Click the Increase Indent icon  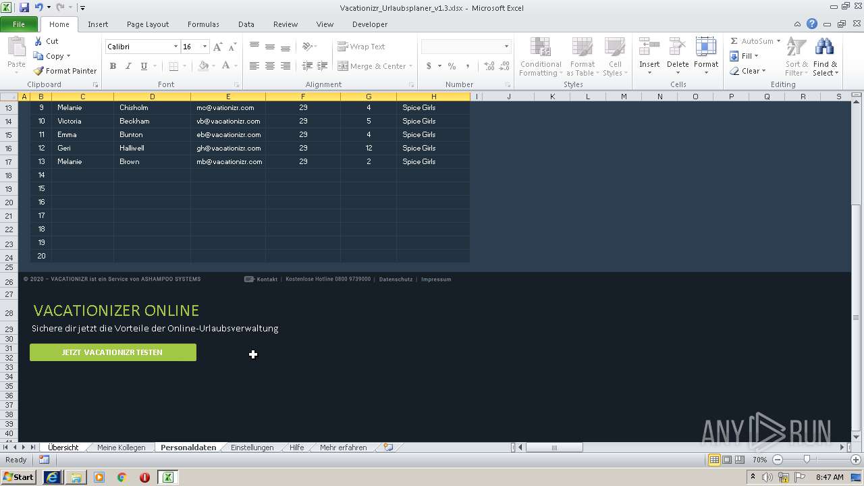click(x=323, y=66)
